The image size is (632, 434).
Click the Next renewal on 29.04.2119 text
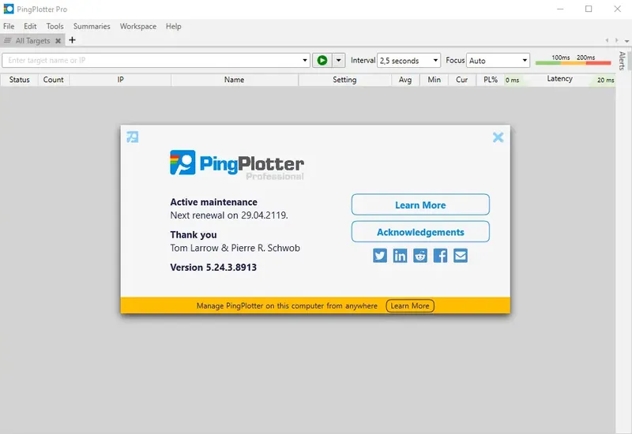point(229,215)
